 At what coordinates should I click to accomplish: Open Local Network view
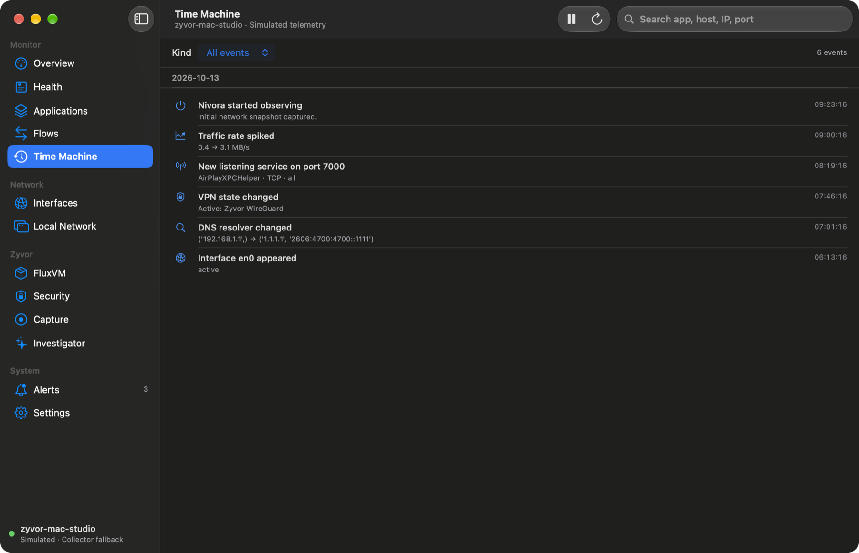80,226
